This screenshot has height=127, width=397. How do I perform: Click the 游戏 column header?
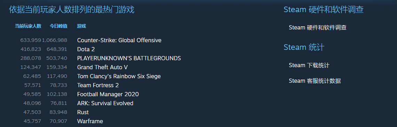pos(82,26)
